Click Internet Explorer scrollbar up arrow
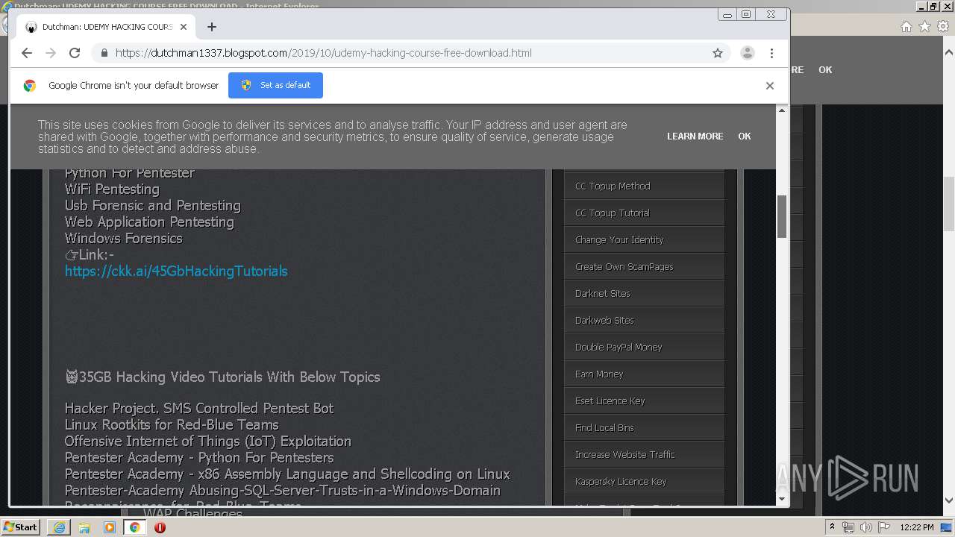The image size is (955, 537). point(949,53)
